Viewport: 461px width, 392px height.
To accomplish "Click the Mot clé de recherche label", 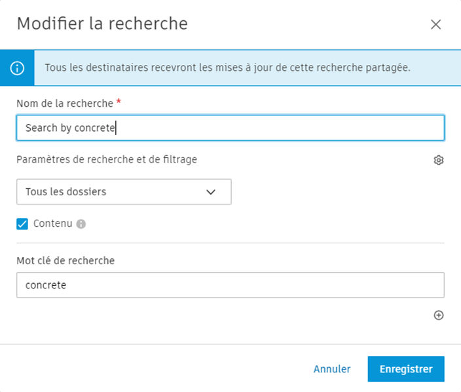I will (65, 261).
